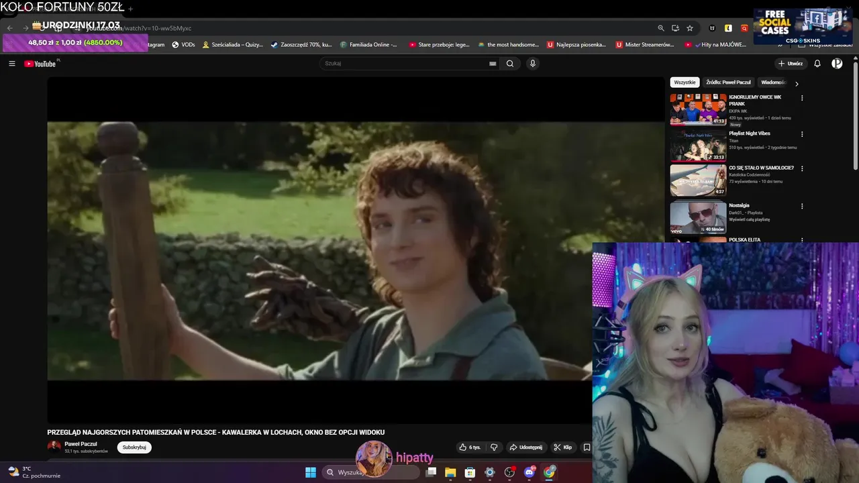Click the install app icon in address bar
This screenshot has height=483, width=859.
pyautogui.click(x=675, y=28)
